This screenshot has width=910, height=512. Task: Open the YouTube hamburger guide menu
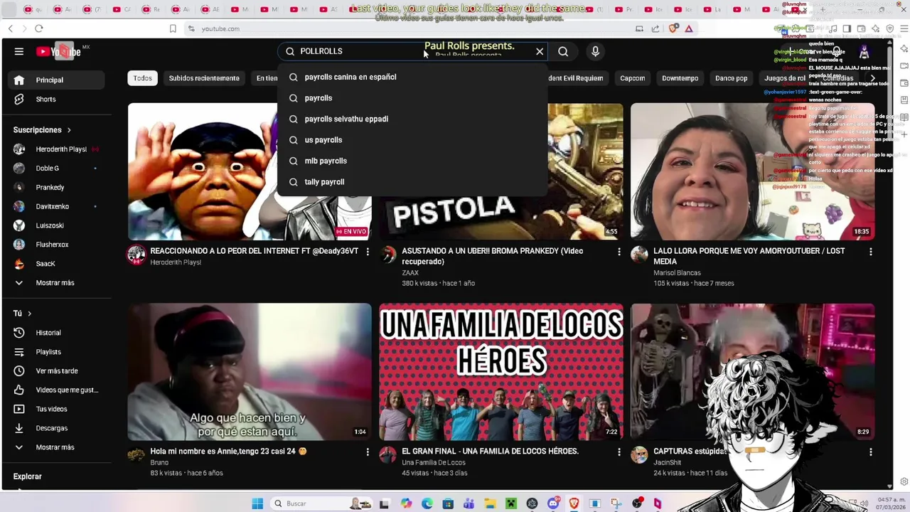[x=19, y=51]
